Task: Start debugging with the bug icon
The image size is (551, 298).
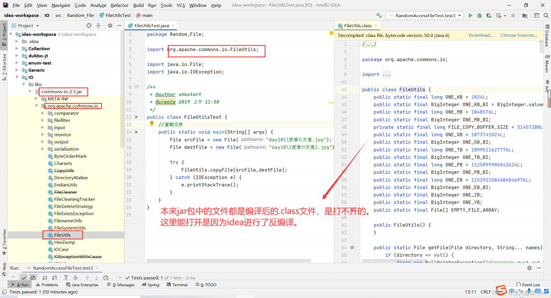Action: point(479,15)
